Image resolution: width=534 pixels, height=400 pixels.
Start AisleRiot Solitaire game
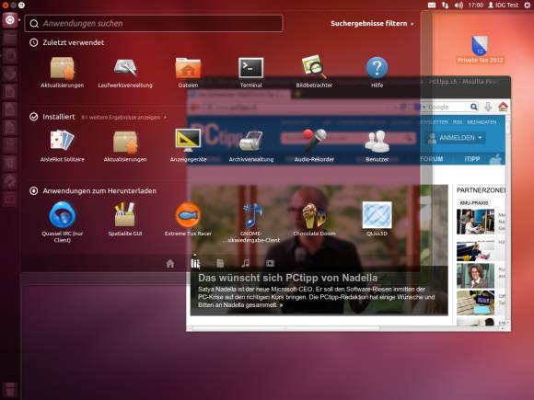click(62, 145)
